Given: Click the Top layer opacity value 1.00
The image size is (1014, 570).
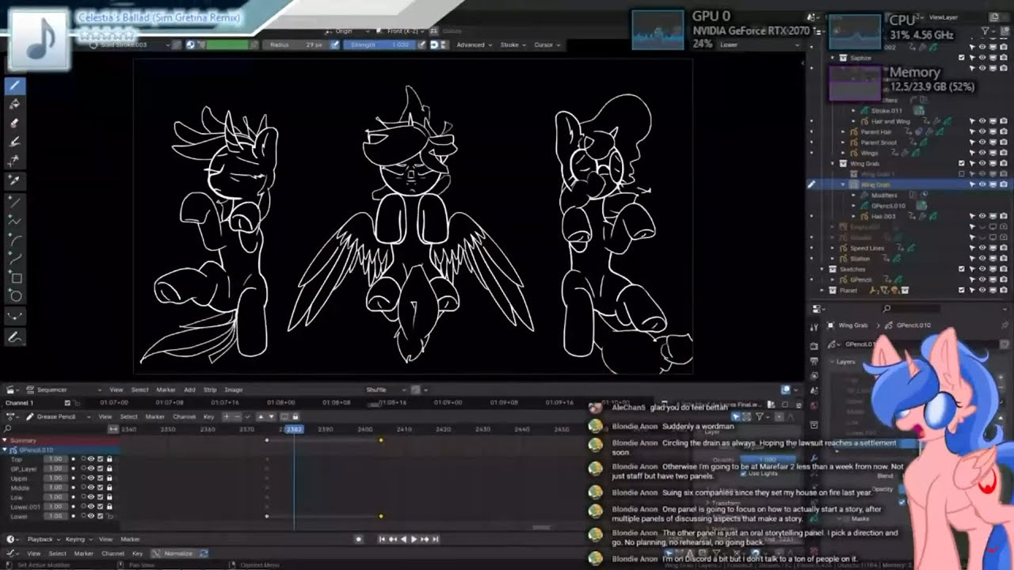Looking at the screenshot, I should click(x=55, y=459).
